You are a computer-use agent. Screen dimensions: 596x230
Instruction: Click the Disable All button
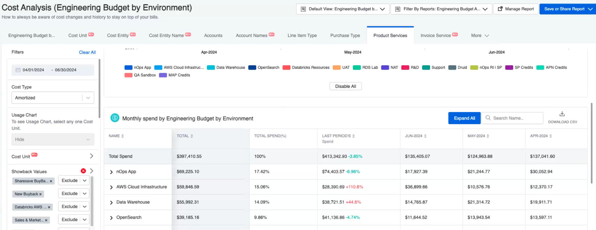[x=345, y=86]
